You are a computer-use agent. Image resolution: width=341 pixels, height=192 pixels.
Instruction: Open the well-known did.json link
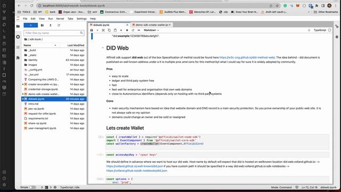pyautogui.click(x=135, y=166)
